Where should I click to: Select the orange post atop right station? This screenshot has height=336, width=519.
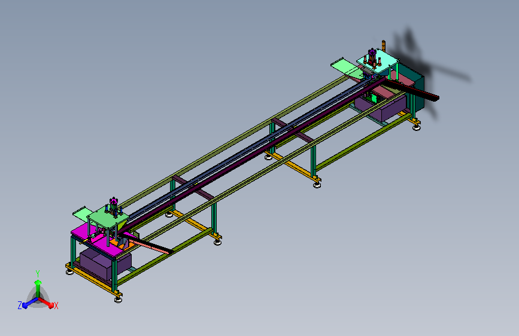384,45
